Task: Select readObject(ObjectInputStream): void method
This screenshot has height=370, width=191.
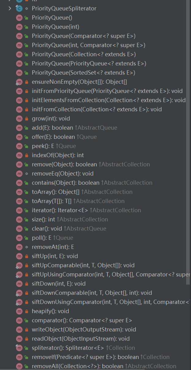Action: 81,339
